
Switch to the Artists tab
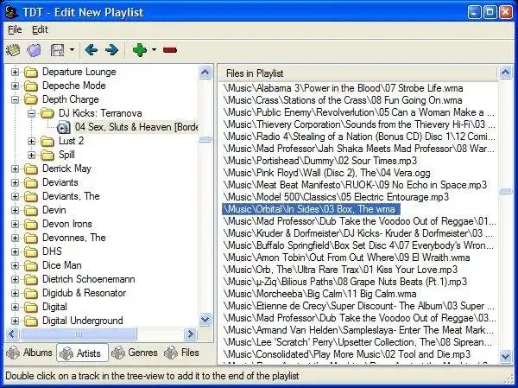click(82, 353)
